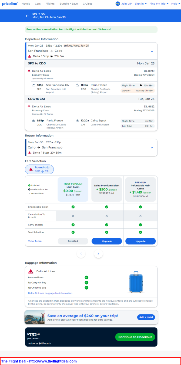
Task: Open the Sign in dropdown
Action: coord(141,4)
